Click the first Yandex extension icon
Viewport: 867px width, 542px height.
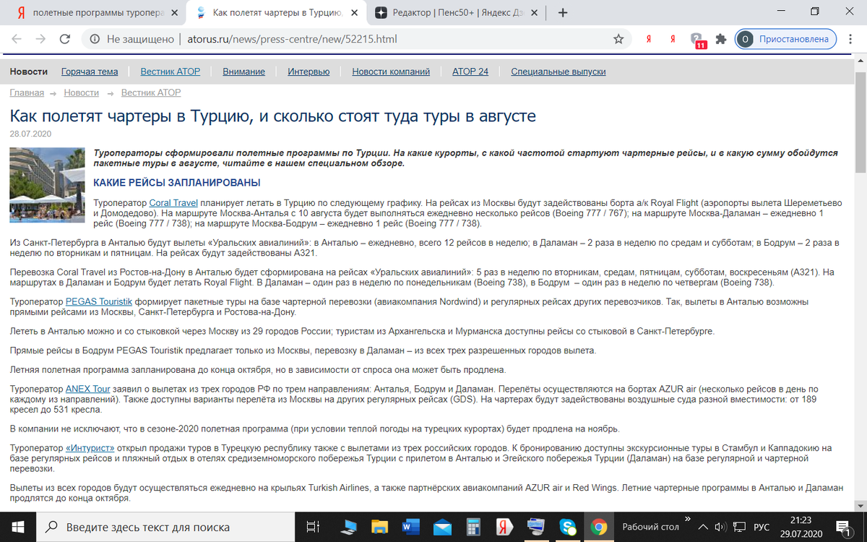pos(648,39)
